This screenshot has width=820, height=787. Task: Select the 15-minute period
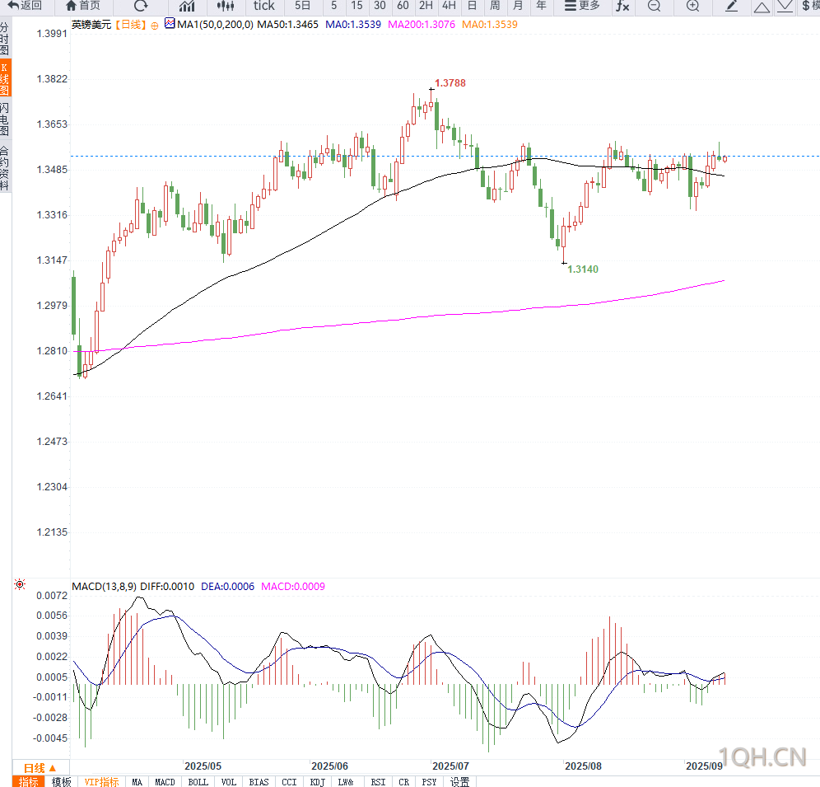point(356,6)
